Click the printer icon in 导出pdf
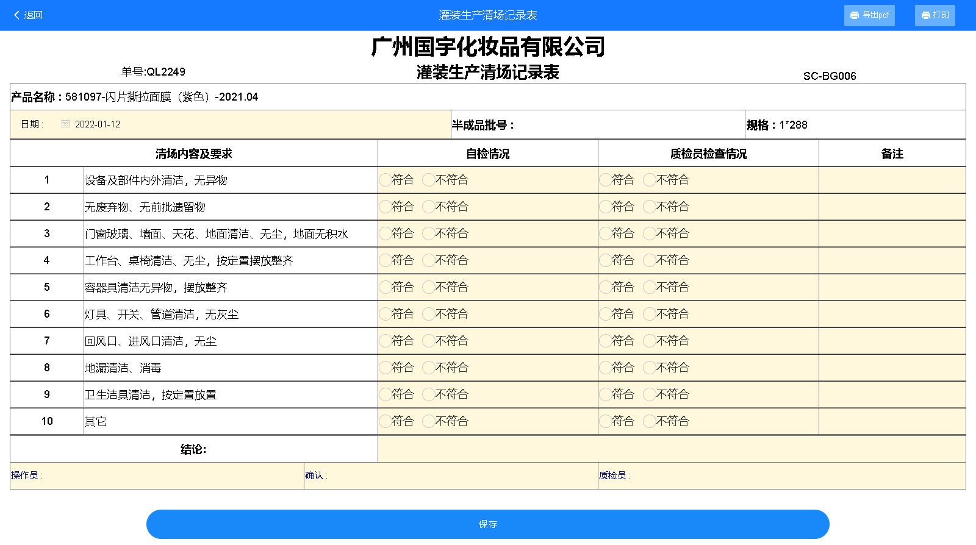This screenshot has height=545, width=976. (x=854, y=15)
